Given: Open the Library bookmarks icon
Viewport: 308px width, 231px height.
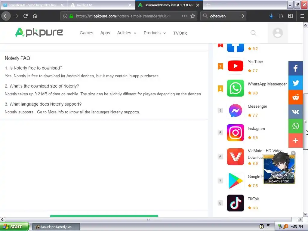Looking at the screenshot, I should coord(281,16).
